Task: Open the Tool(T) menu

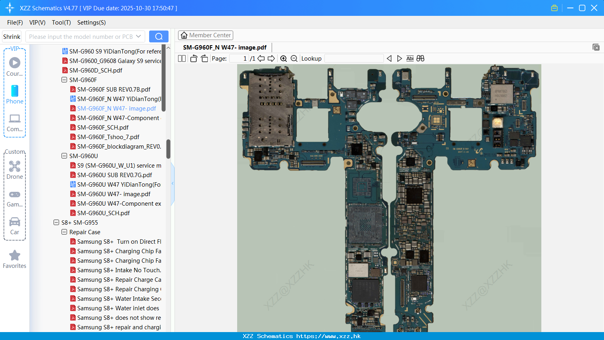Action: click(61, 23)
